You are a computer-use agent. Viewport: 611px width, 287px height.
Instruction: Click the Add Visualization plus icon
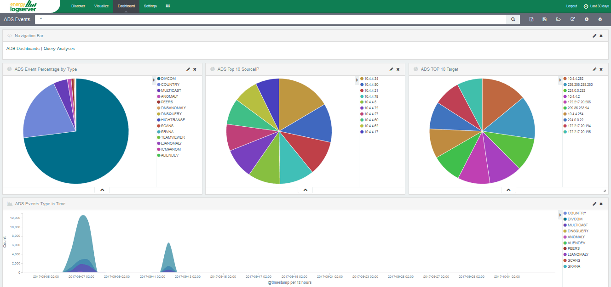(x=587, y=19)
